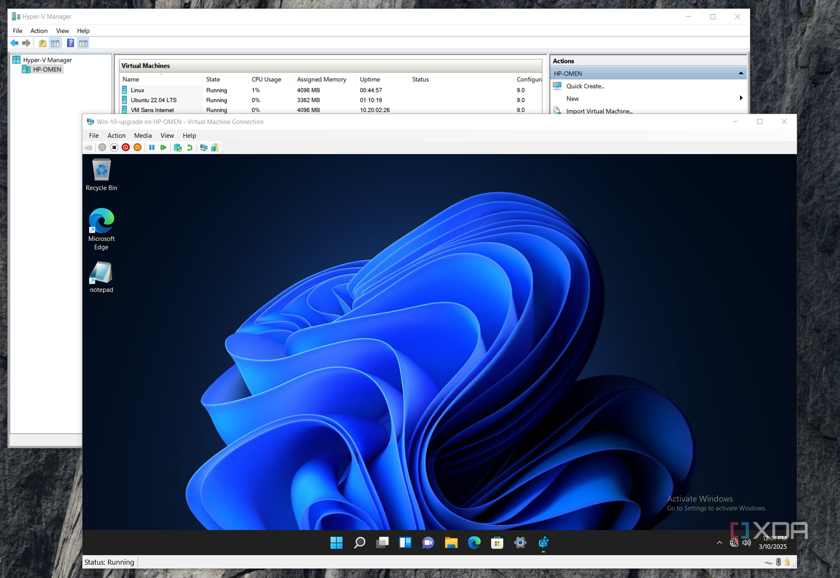Select Import Virtual Machine action

599,111
